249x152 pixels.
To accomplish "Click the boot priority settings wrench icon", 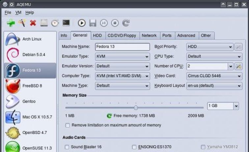I will (x=238, y=47).
